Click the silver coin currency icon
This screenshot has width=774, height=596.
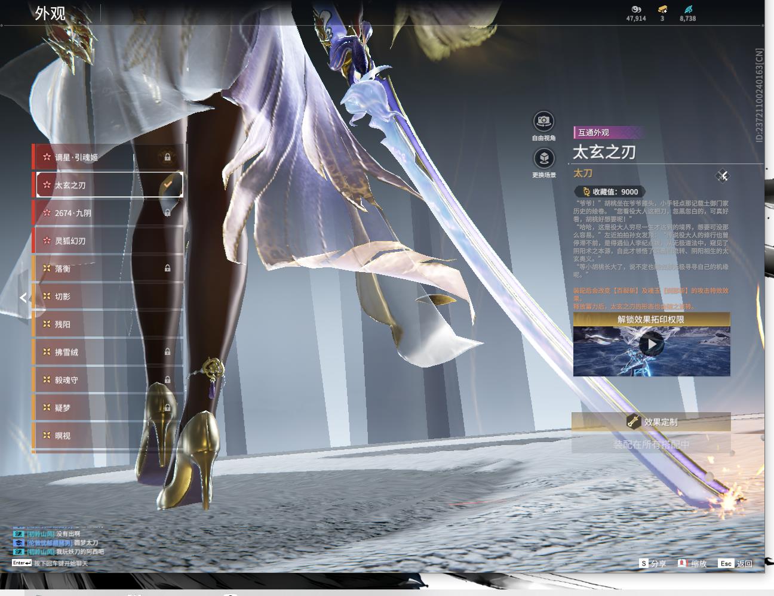tap(636, 10)
